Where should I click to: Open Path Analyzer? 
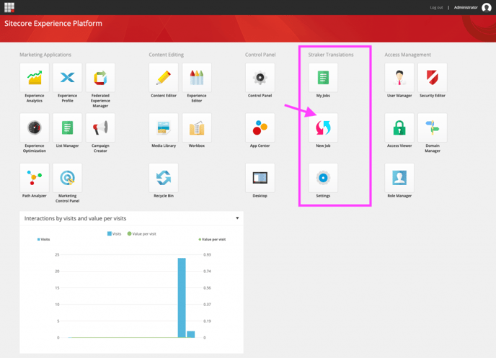coord(35,178)
